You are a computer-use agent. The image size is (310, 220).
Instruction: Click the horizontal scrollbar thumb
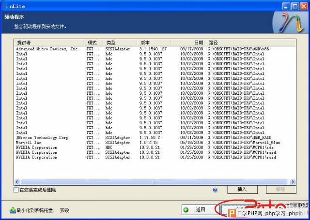click(154, 182)
